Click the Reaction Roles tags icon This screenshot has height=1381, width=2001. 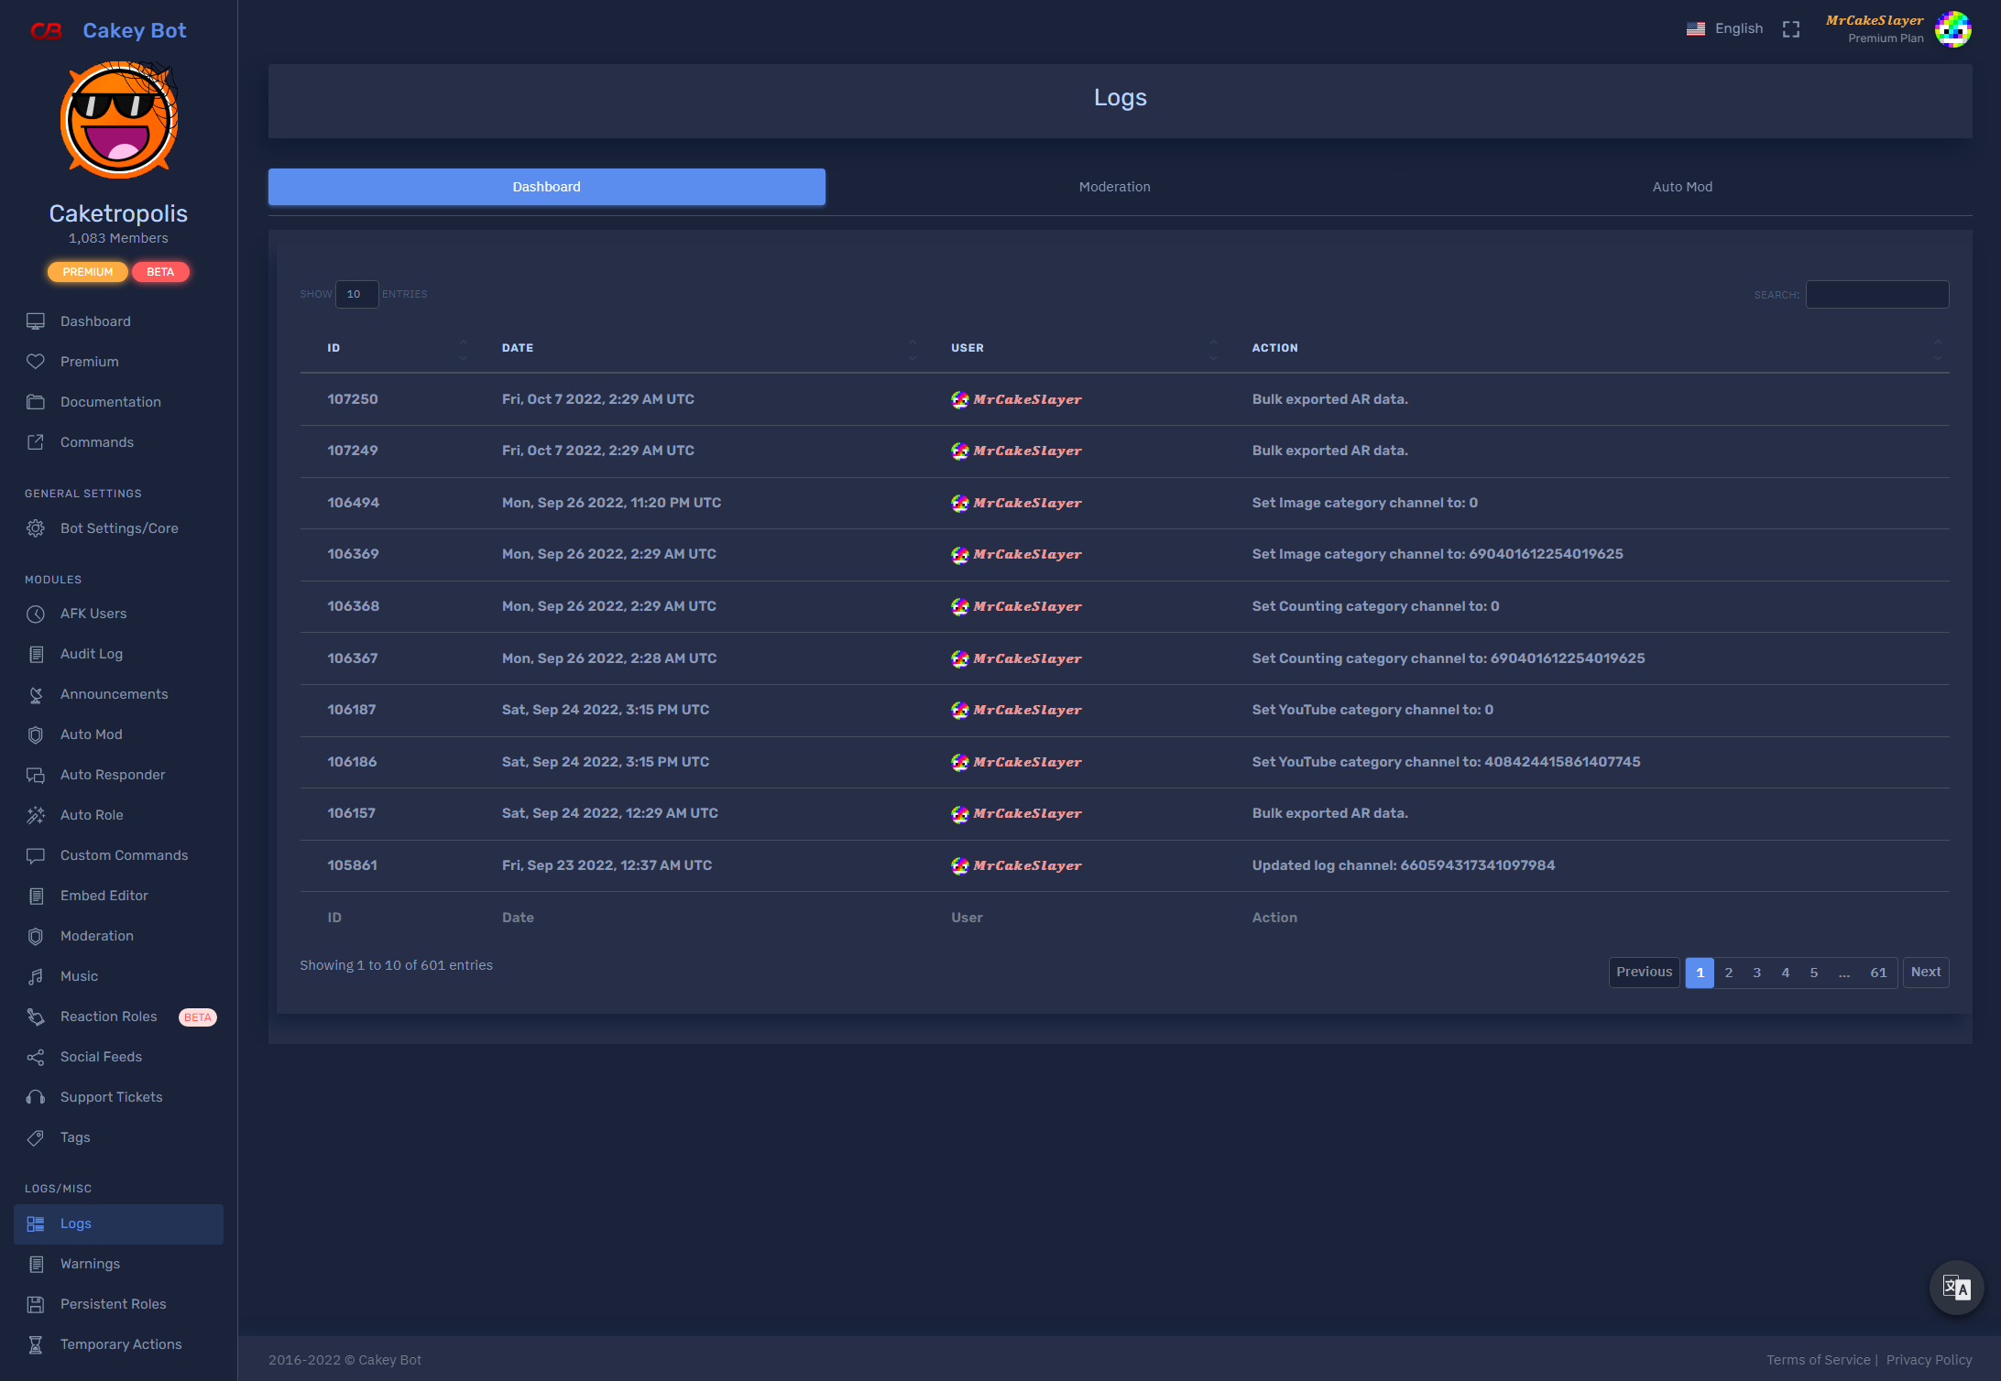point(36,1017)
